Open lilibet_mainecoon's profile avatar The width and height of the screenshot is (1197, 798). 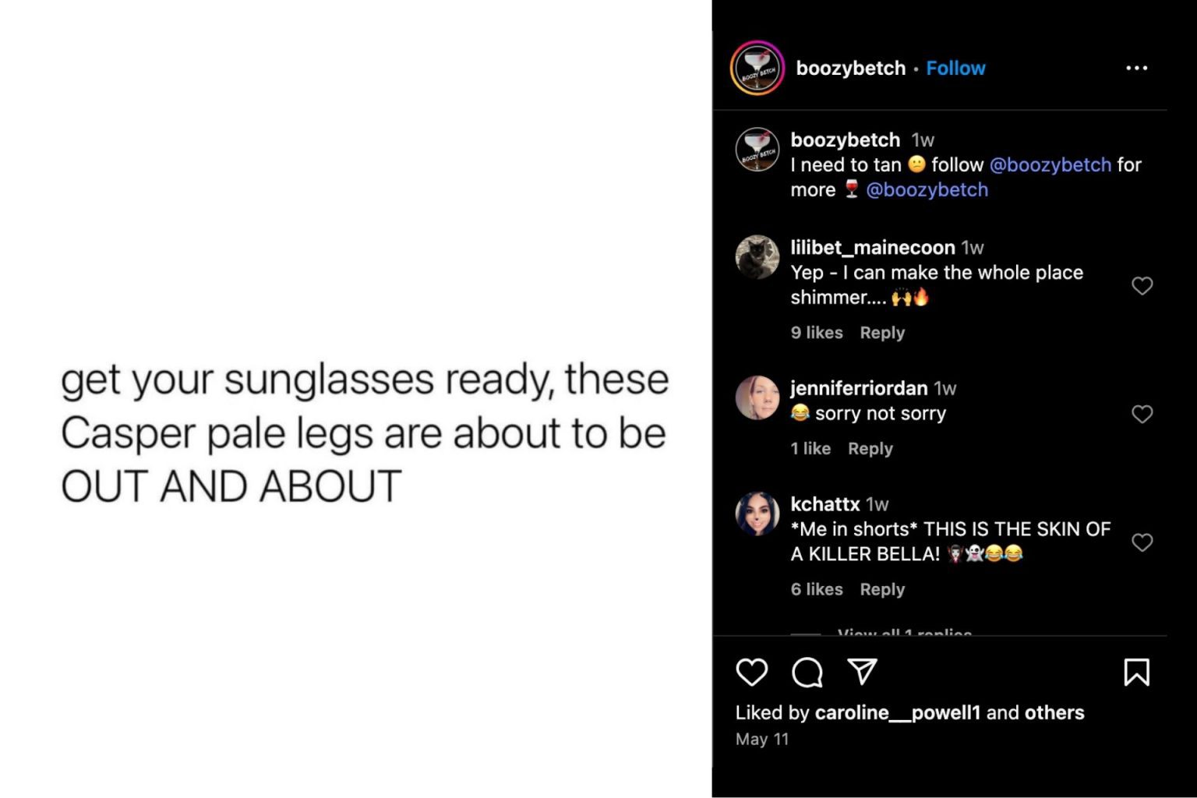point(757,257)
